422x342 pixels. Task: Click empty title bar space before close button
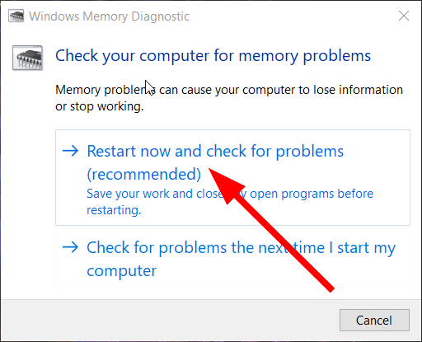[291, 16]
